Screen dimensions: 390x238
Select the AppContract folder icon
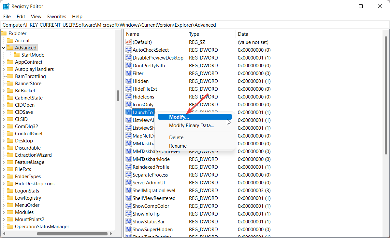tap(11, 62)
